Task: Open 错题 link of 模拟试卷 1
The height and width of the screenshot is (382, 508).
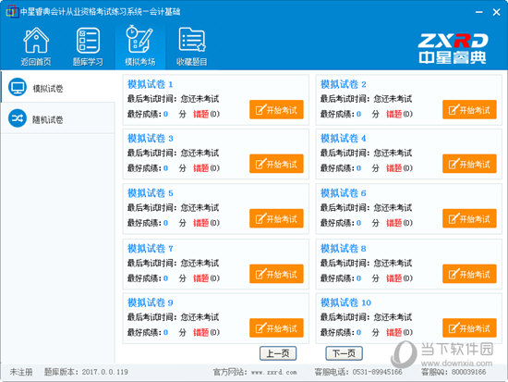Action: (200, 114)
